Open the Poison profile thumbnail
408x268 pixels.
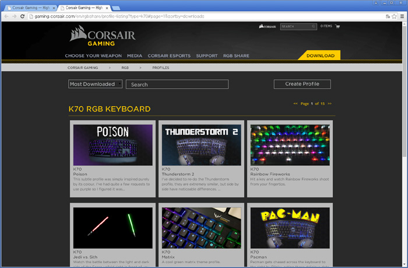(x=112, y=145)
